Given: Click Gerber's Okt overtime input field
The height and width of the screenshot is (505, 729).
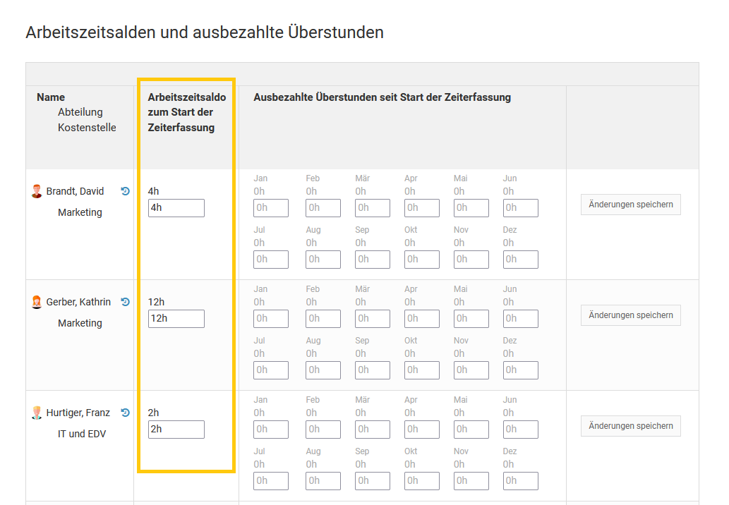Looking at the screenshot, I should click(421, 370).
